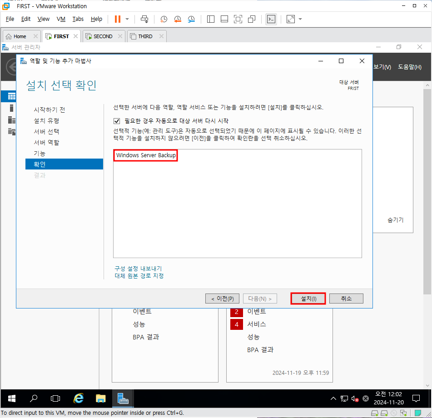Launch Internet Explorer from the taskbar
Viewport: 432px width, 418px height.
pos(79,398)
